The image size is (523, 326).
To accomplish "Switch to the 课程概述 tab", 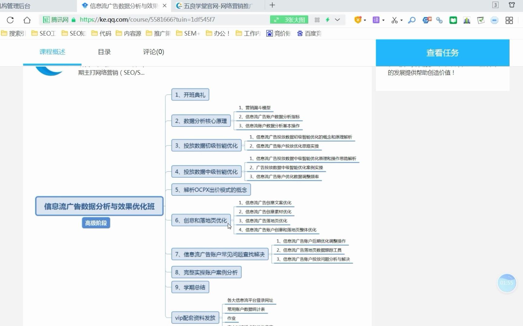I will (52, 52).
